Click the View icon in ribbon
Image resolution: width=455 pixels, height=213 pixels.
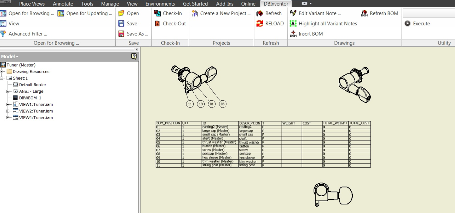pos(3,23)
